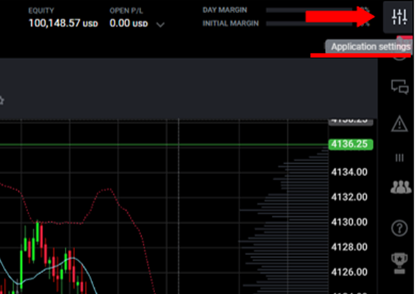Click the equity value 100,148.57 USD
415x294 pixels.
(63, 23)
